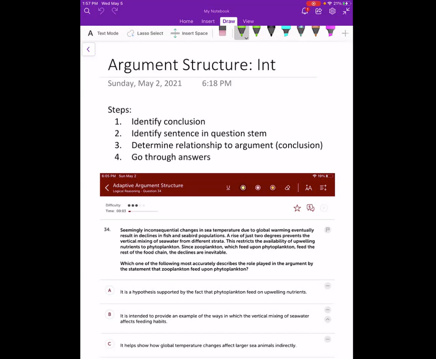The height and width of the screenshot is (359, 436).
Task: Click the page title Argument Structure: Int
Action: tap(192, 65)
